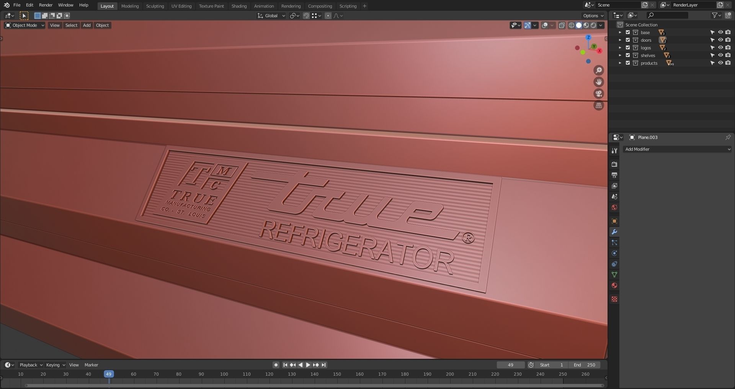The width and height of the screenshot is (735, 389).
Task: Open the Output properties tab
Action: pos(614,175)
